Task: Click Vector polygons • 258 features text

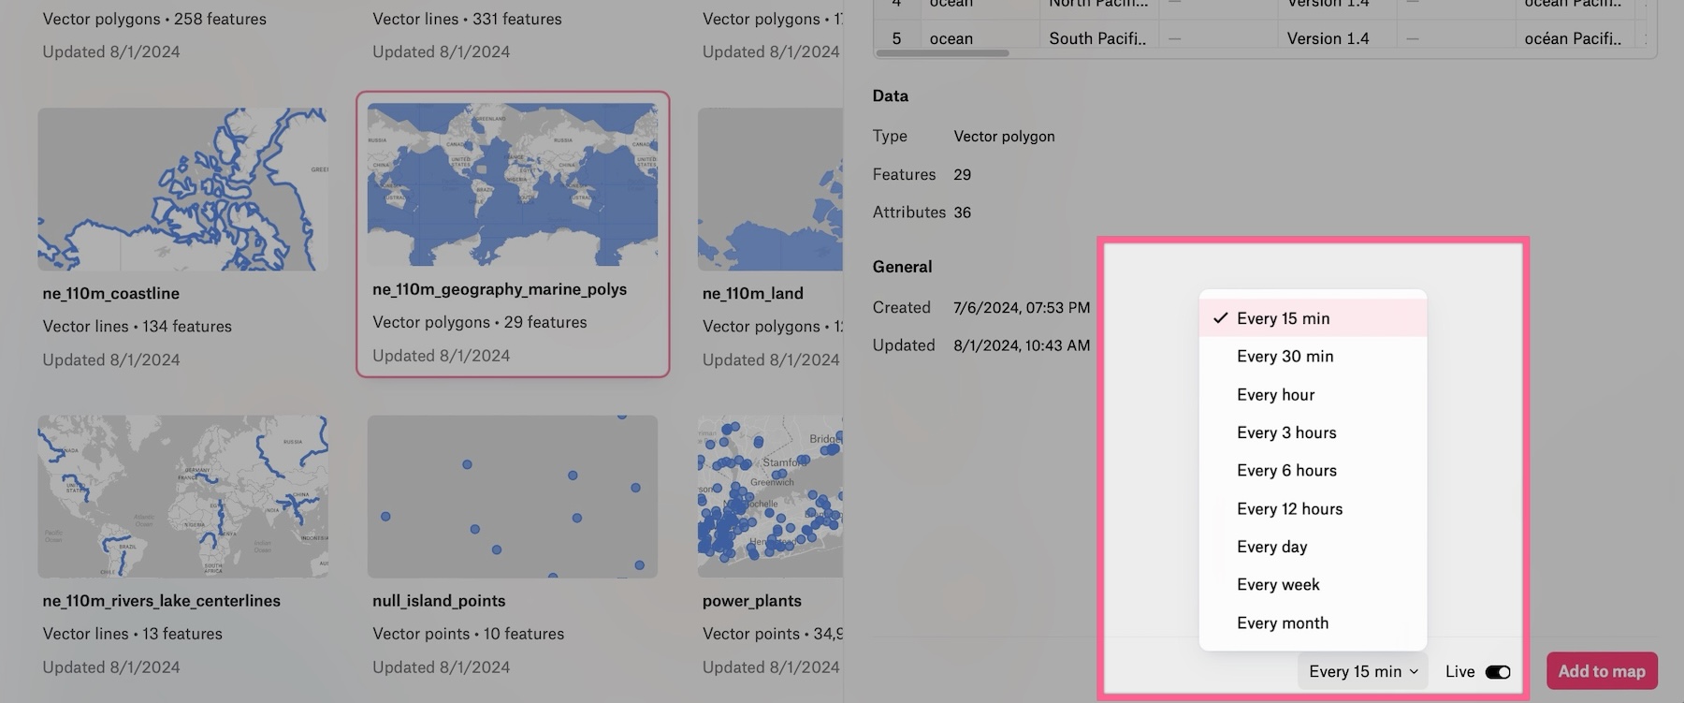Action: coord(154,19)
